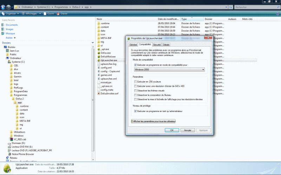Expand Autres favorite links
This screenshot has width=281, height=175.
(x=11, y=38)
